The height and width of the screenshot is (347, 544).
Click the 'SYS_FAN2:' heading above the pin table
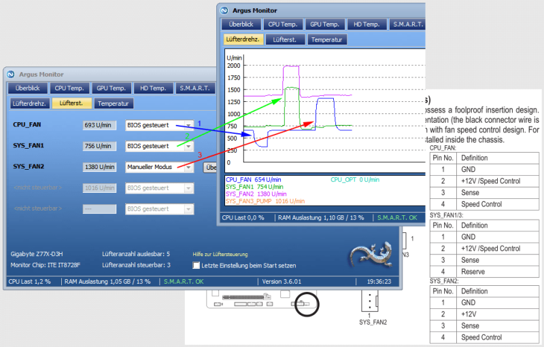point(444,281)
